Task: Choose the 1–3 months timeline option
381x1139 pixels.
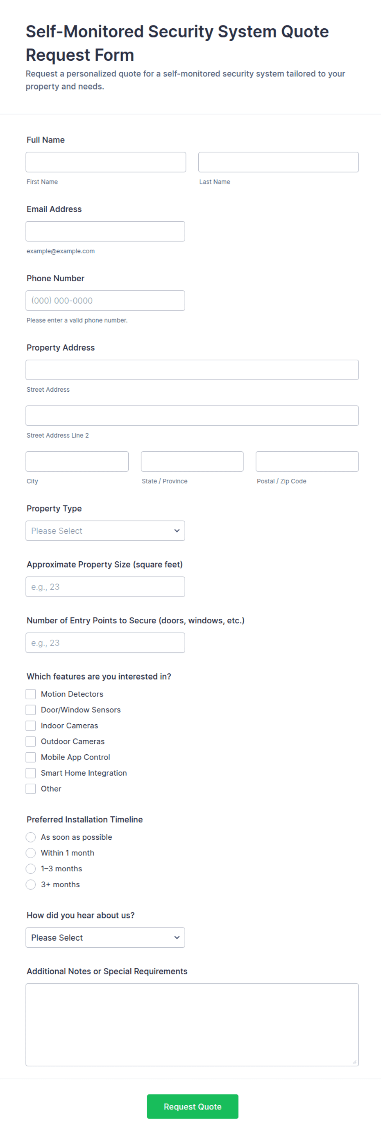Action: click(x=31, y=869)
